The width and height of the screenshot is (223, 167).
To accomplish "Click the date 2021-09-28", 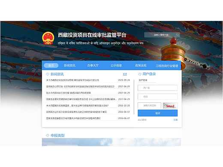I will [x=124, y=80].
